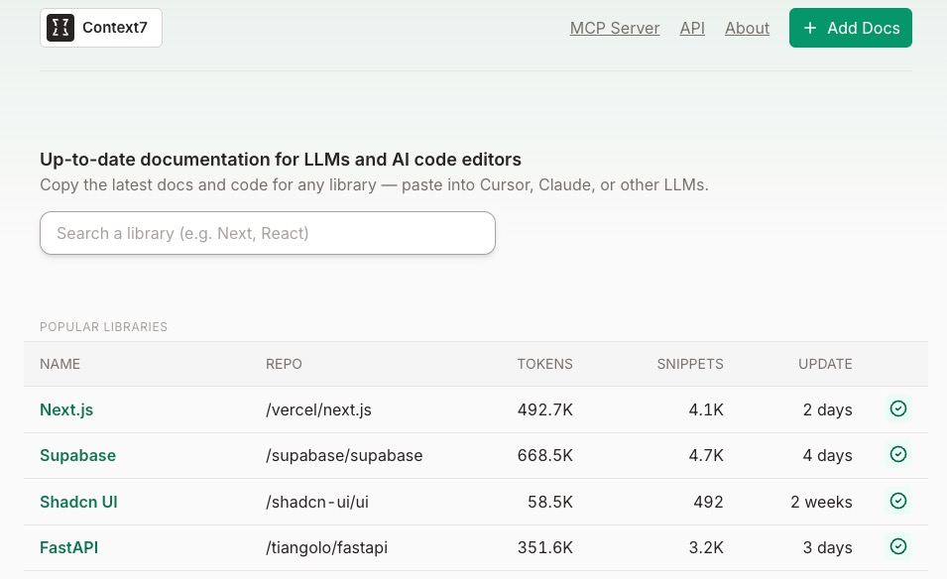This screenshot has width=947, height=579.
Task: Click the verified checkmark icon for Supabase
Action: 898,455
